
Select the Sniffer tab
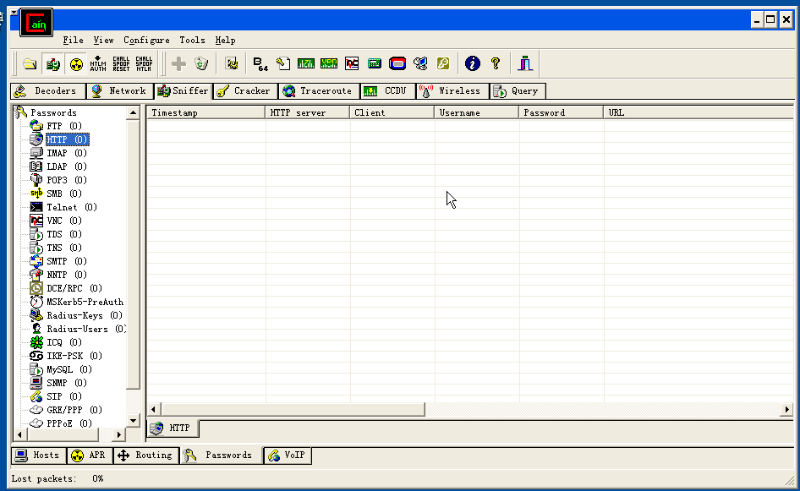[x=184, y=90]
